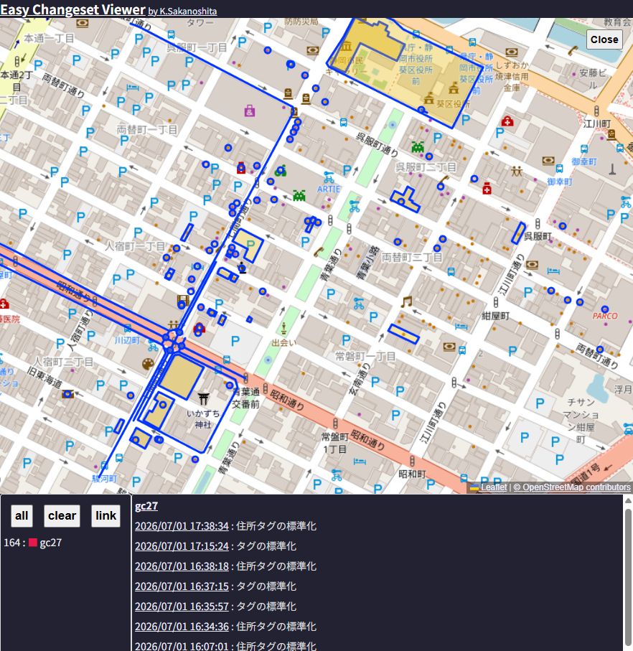Screen dimensions: 633x651
Task: Select the green arcade icon nearest 呉服町二丁目
Action: click(418, 146)
